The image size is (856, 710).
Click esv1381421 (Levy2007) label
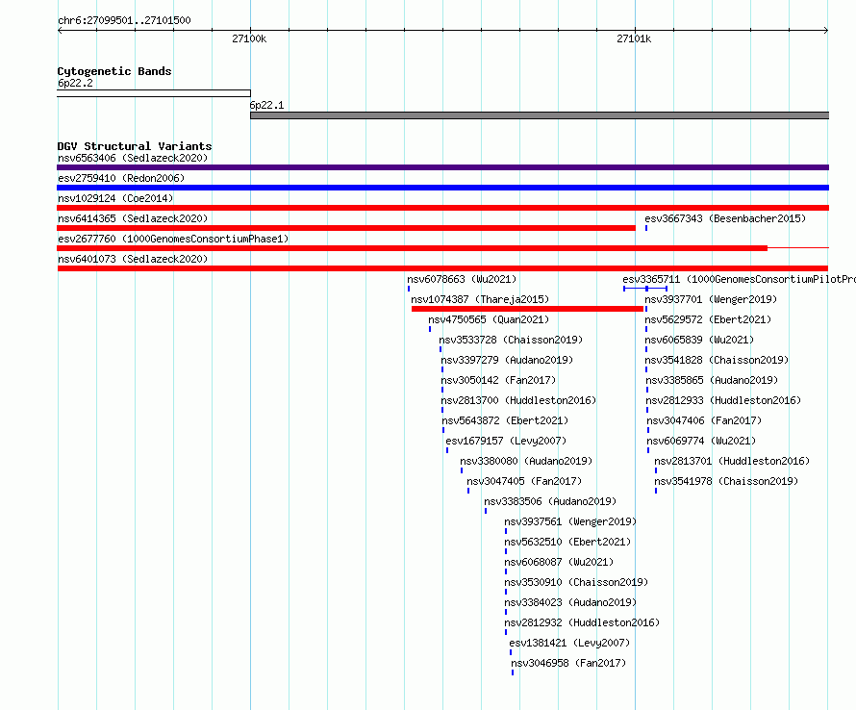pyautogui.click(x=569, y=643)
